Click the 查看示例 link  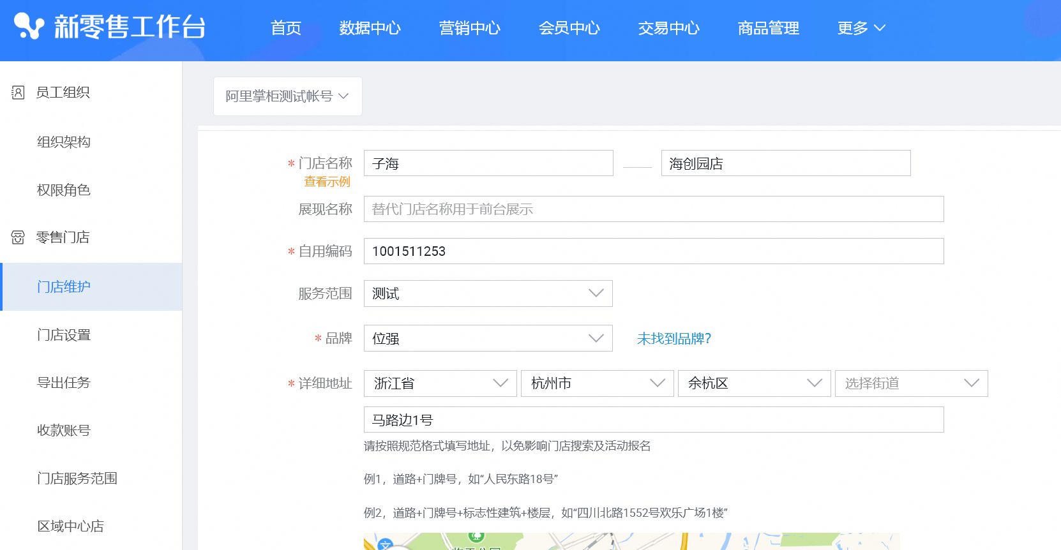[x=327, y=182]
